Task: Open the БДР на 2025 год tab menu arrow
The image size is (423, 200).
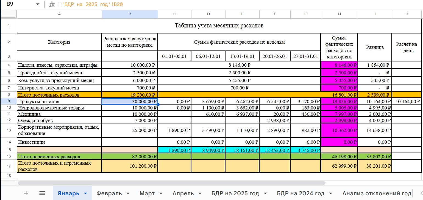Action: 265,193
